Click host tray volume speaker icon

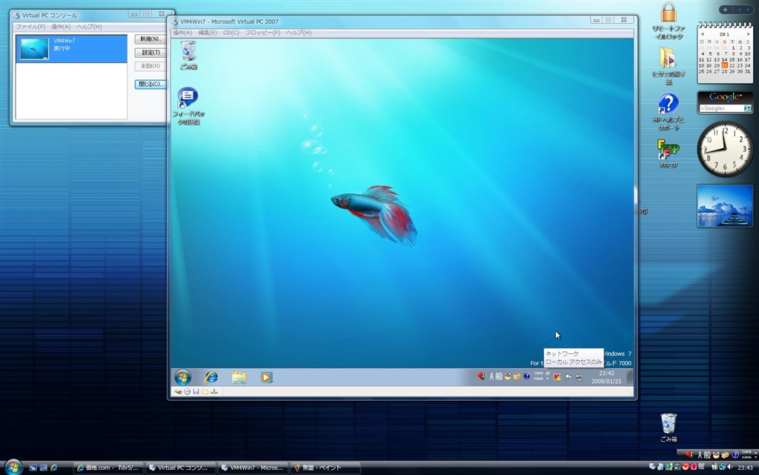coord(729,468)
